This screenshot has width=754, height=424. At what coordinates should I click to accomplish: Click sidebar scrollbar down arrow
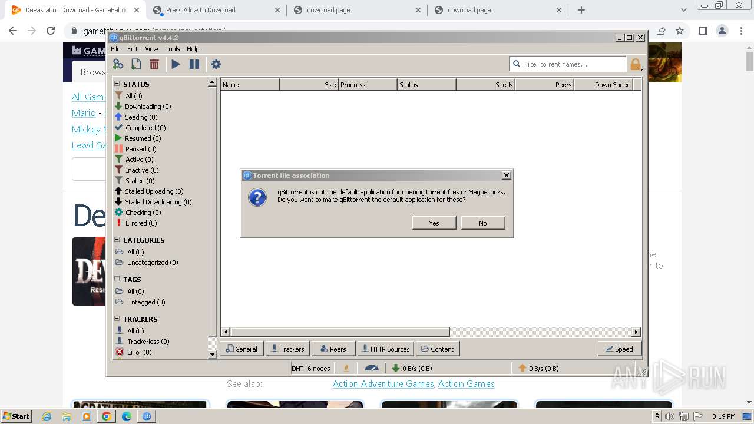213,355
